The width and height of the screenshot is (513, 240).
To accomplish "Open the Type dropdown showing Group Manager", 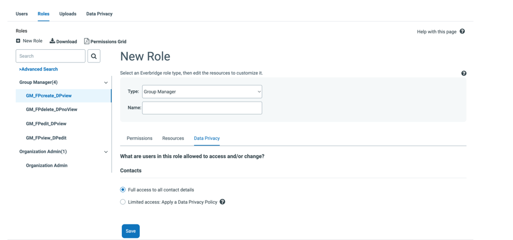I will [x=202, y=92].
